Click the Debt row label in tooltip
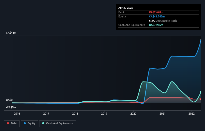Viewport: 205px width, 131px height. [121, 12]
